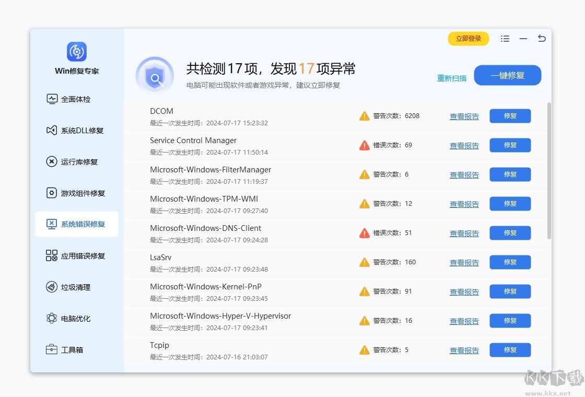The width and height of the screenshot is (585, 397).
Task: Select 系统DLL修复 in the sidebar
Action: tap(77, 130)
